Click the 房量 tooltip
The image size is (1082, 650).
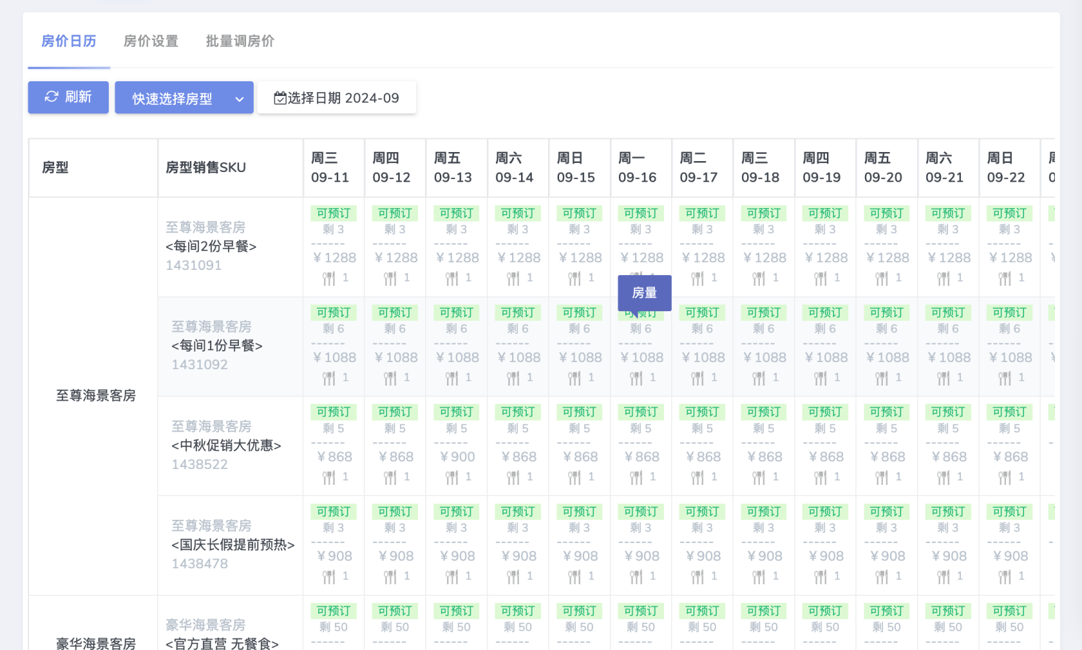645,293
